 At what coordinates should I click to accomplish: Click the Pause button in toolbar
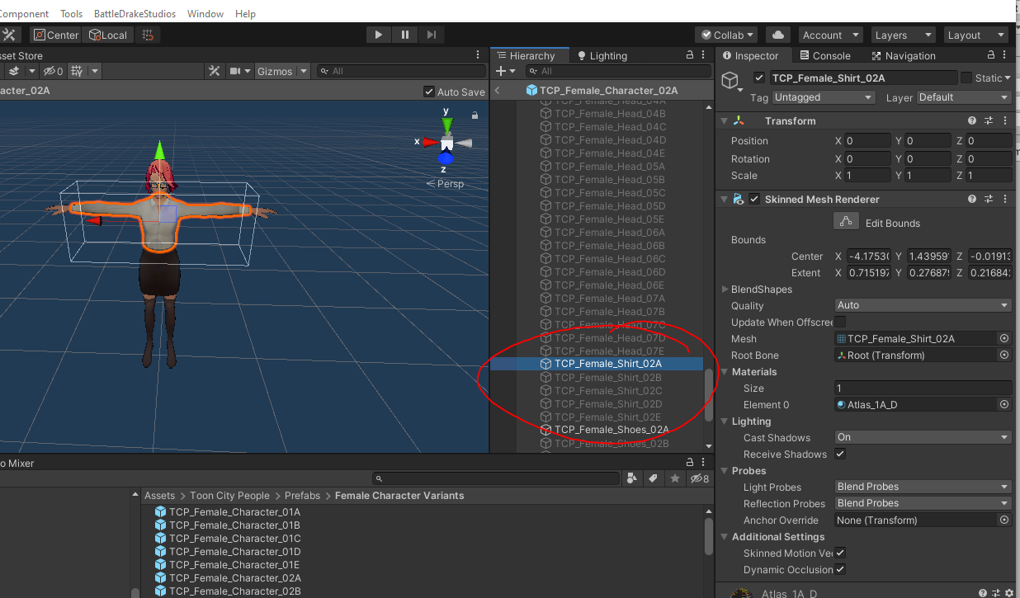(405, 35)
